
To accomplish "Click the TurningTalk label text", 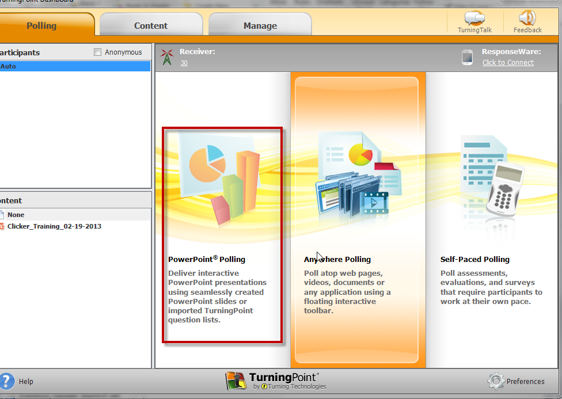I will (474, 30).
